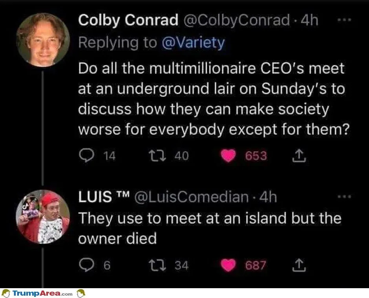
Task: Open Colby Conrad's profile picture
Action: pos(44,39)
